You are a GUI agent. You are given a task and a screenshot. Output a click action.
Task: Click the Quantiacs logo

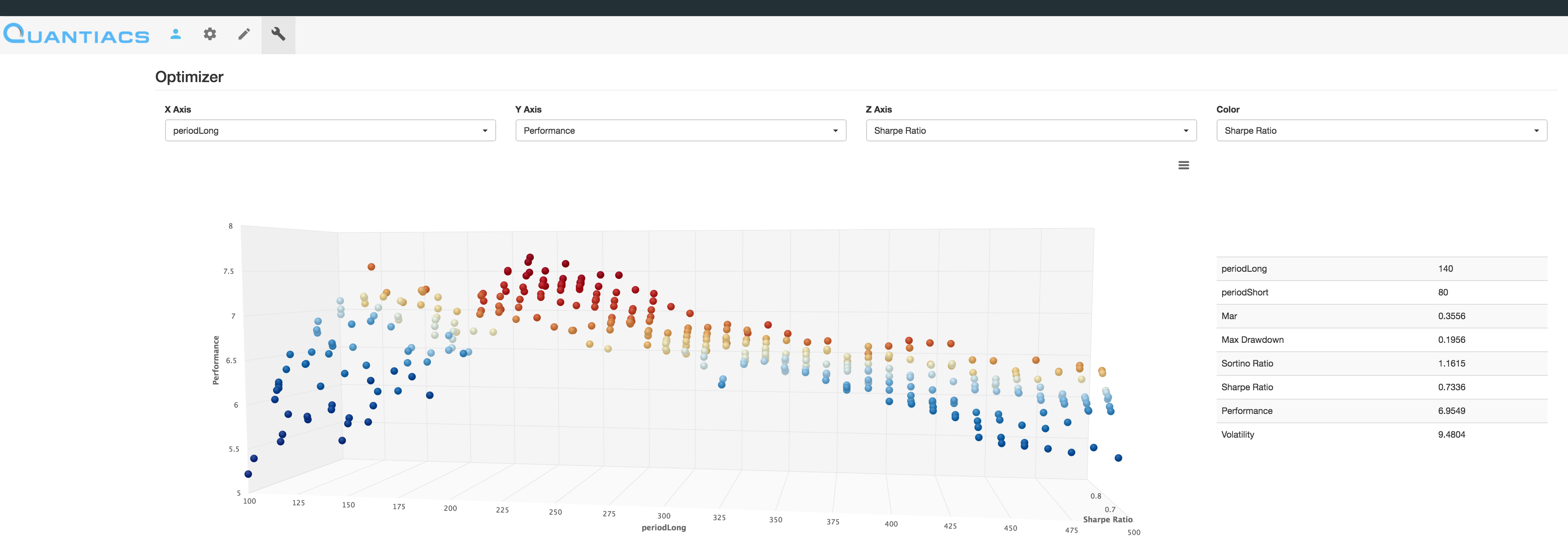point(77,35)
